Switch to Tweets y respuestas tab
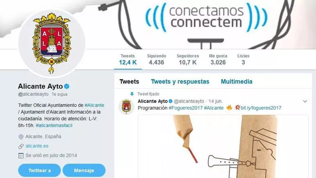 click(180, 82)
